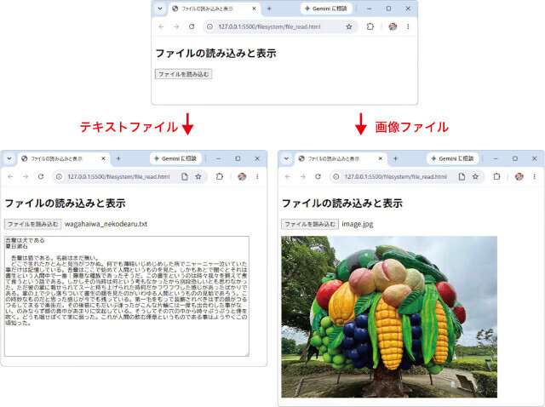Image resolution: width=545 pixels, height=407 pixels.
Task: Open profile avatar in text file window
Action: [242, 177]
